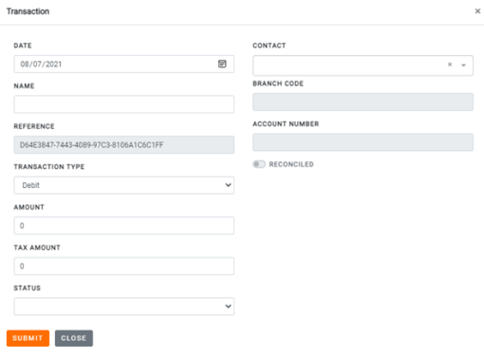484x358 pixels.
Task: Click the CONTACT label
Action: (270, 46)
